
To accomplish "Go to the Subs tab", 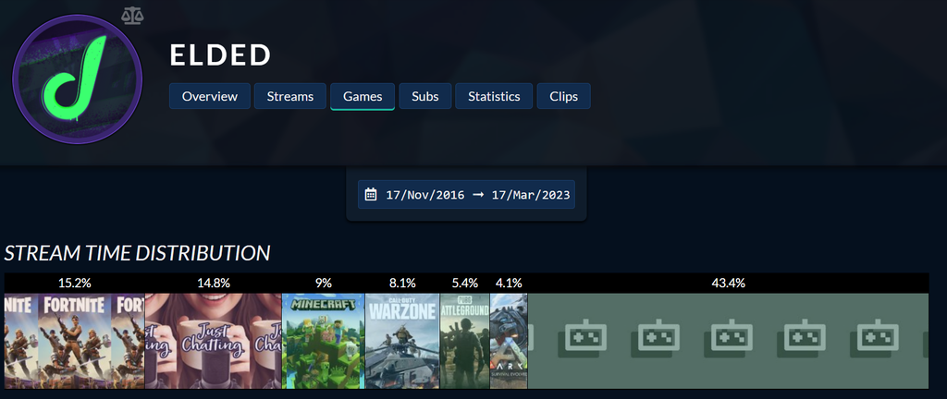I will [x=425, y=96].
